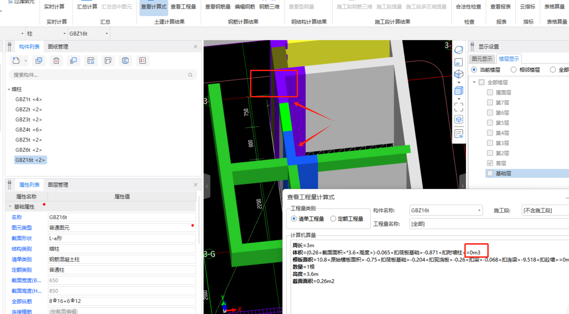Click the 汇总计算 button in the ribbon
Image resolution: width=569 pixels, height=314 pixels.
coord(87,6)
